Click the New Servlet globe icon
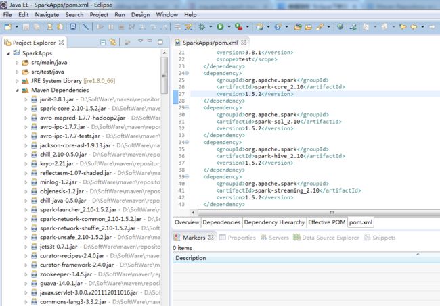This screenshot has height=306, width=440. pos(278,27)
